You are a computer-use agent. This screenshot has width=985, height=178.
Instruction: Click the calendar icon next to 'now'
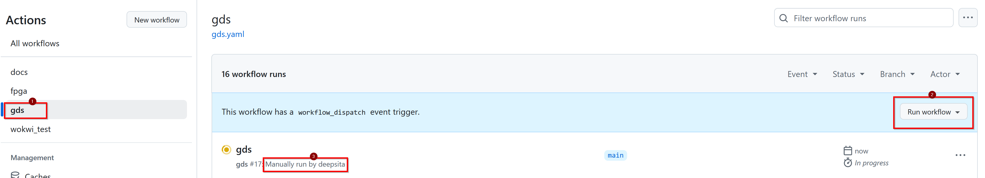click(x=847, y=151)
